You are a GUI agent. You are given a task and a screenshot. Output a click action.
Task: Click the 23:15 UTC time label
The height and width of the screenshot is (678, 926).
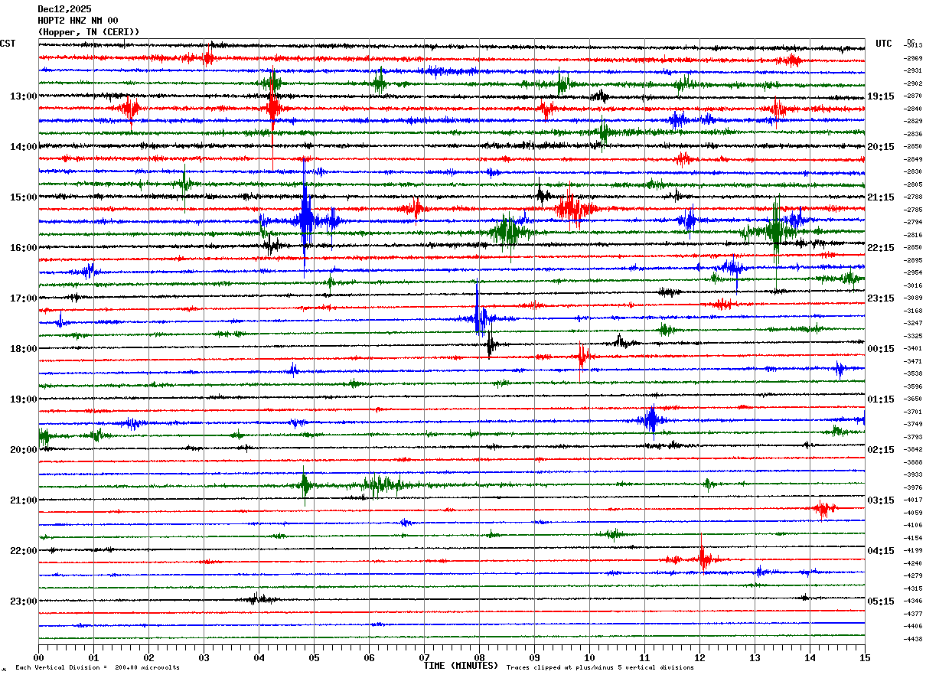(x=881, y=298)
